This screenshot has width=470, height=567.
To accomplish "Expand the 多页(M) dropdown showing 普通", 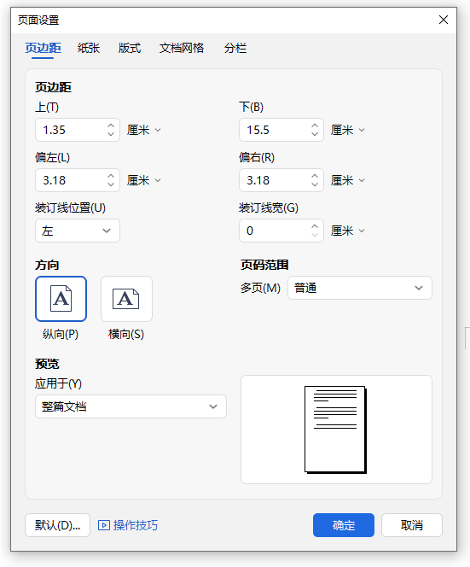I will point(360,288).
